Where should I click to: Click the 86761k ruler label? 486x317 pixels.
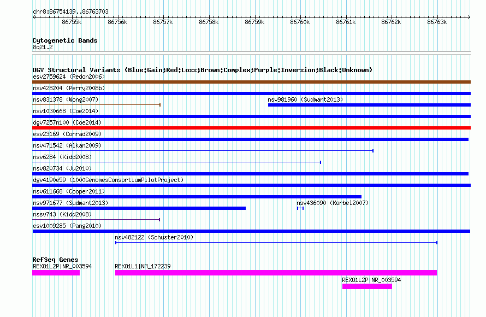(x=346, y=22)
